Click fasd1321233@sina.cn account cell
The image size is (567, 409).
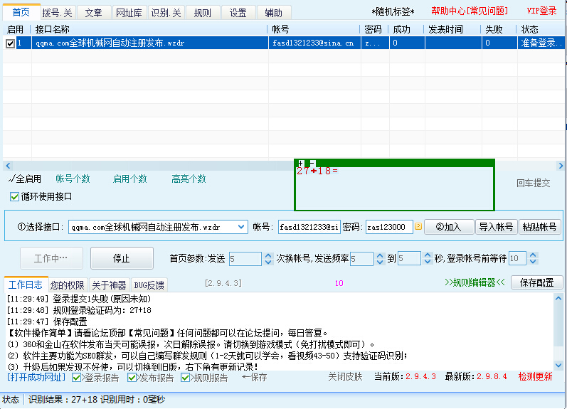point(313,43)
